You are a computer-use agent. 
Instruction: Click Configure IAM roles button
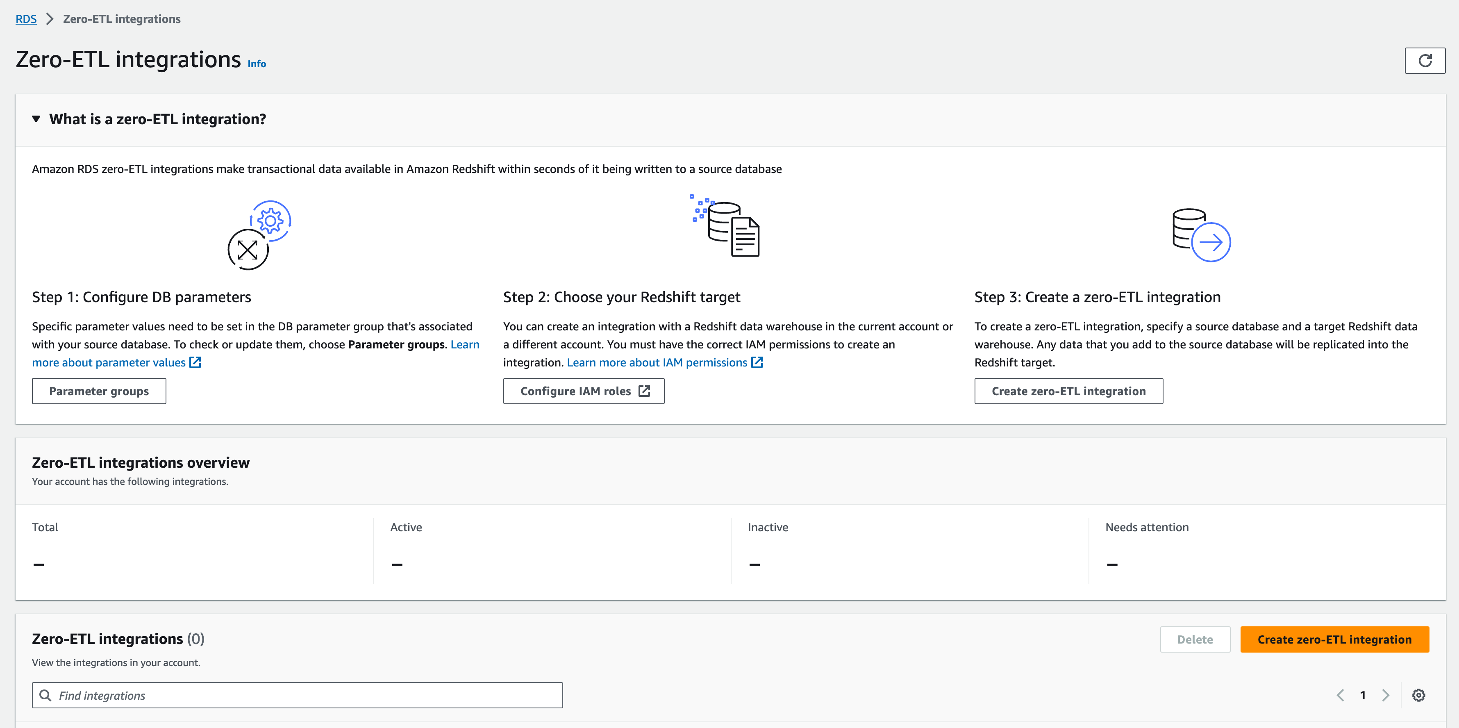pos(583,391)
